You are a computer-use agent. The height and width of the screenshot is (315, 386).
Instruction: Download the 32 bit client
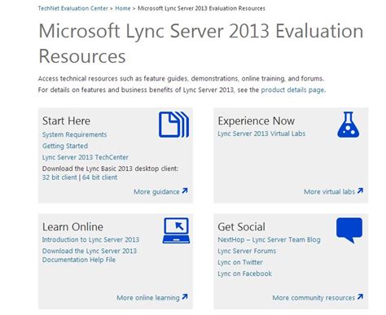pos(59,177)
